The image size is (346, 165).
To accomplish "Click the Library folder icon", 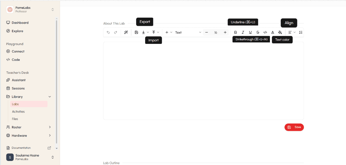I will [8, 96].
